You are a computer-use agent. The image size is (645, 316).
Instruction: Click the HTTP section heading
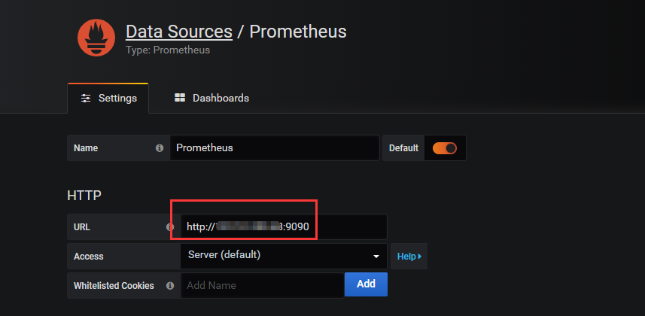tap(84, 196)
